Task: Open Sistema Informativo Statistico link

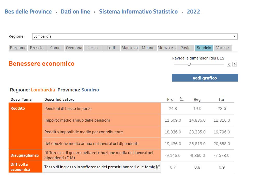Action: [138, 12]
